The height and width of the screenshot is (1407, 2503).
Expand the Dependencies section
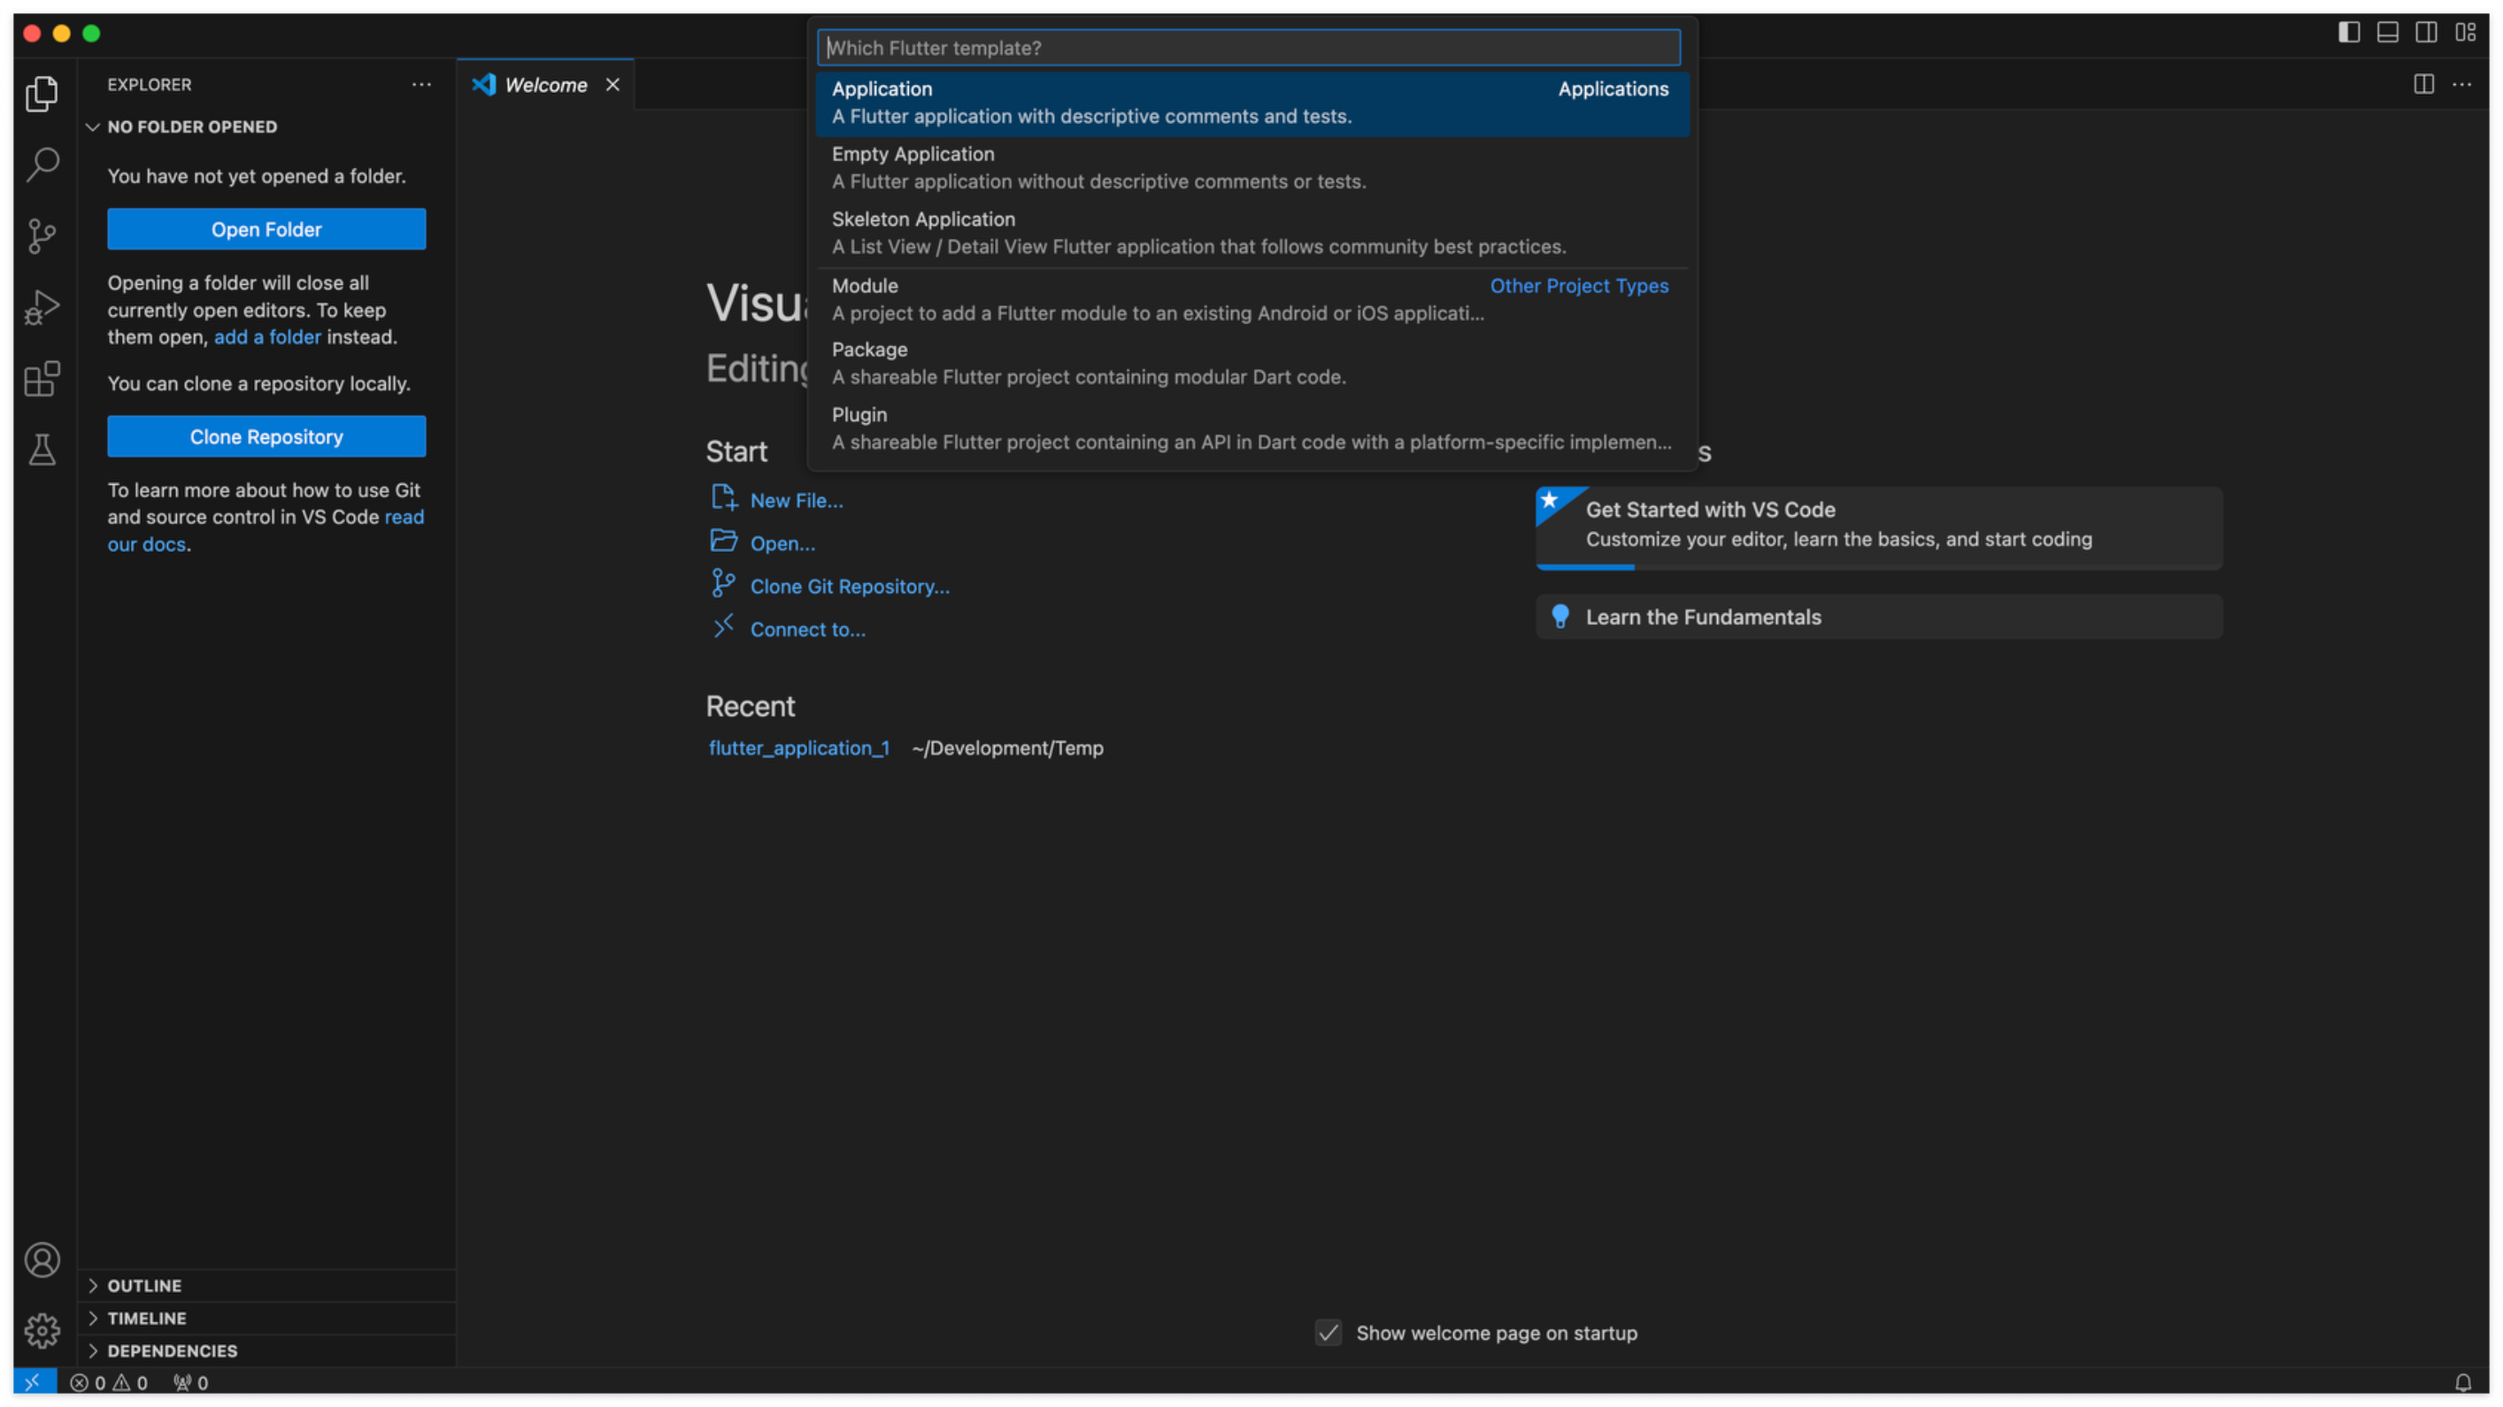coord(171,1349)
